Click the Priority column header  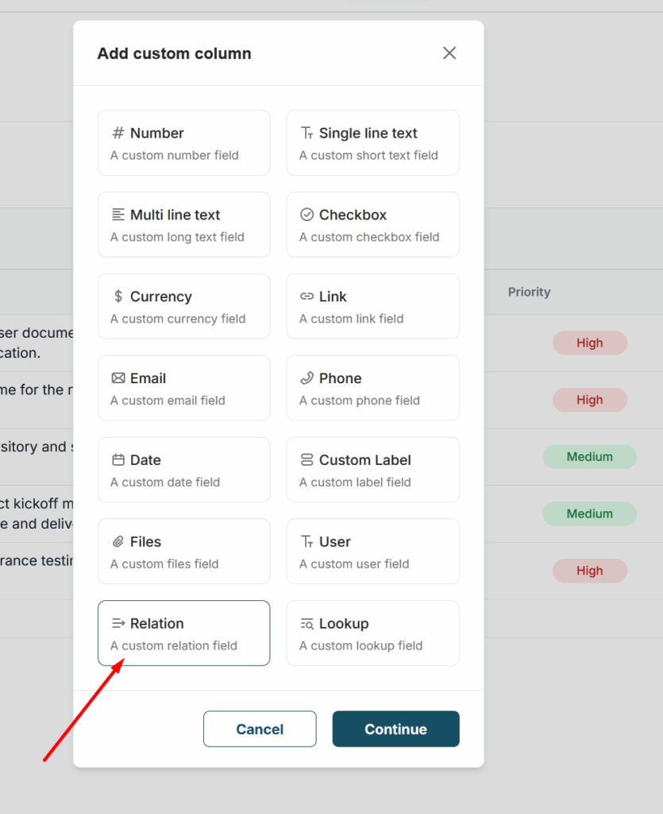529,293
